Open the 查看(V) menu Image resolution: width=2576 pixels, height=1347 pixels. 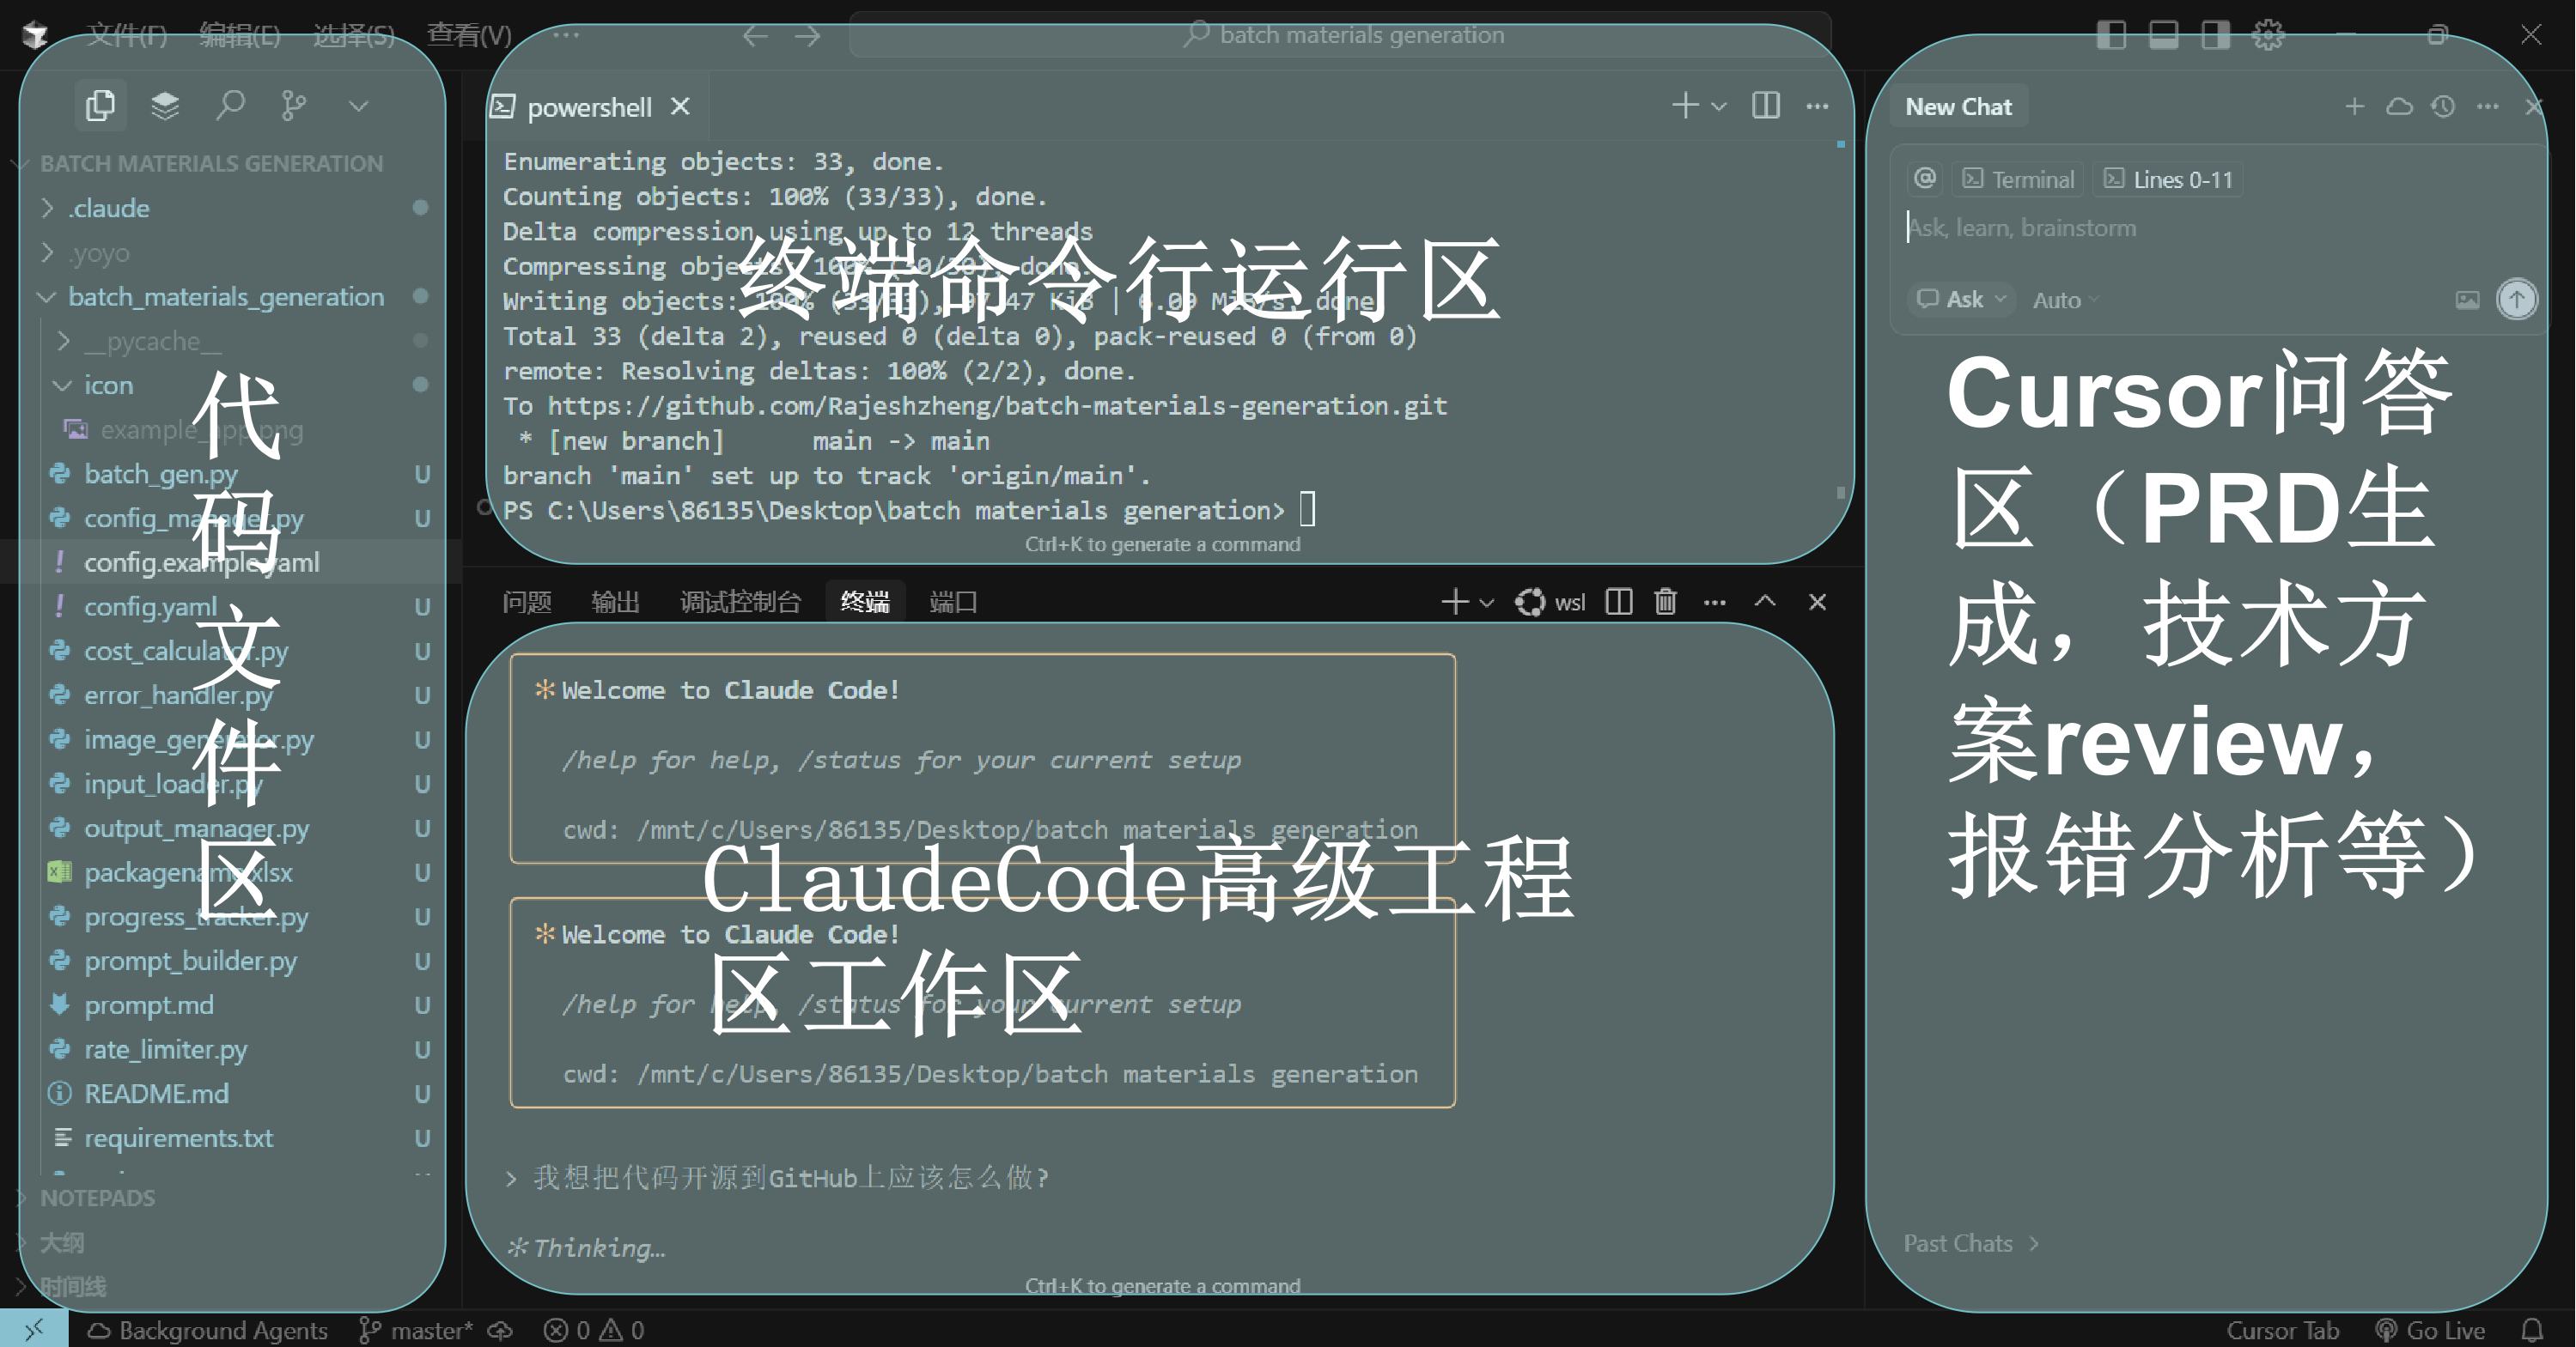click(x=469, y=35)
